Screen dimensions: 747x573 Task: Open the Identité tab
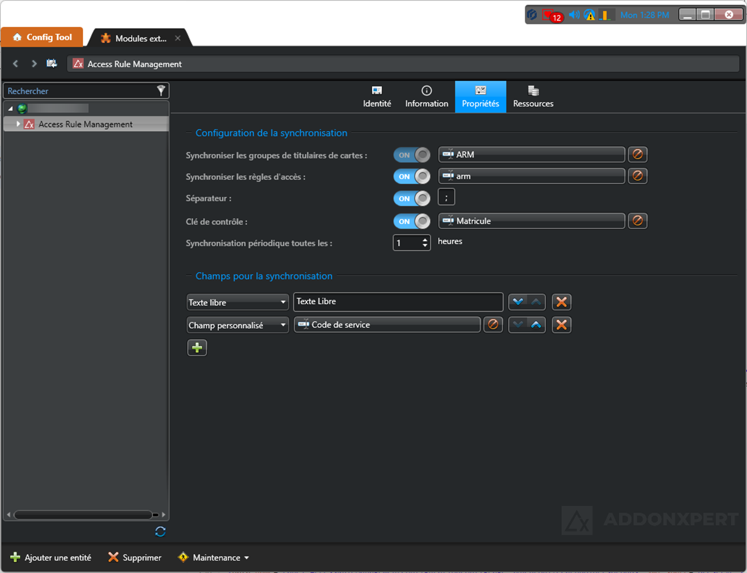pos(377,97)
